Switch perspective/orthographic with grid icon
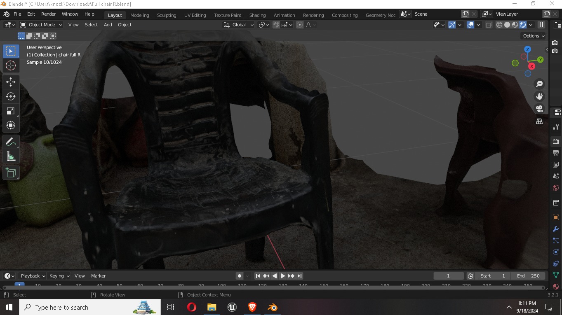Viewport: 562px width, 315px height. [x=539, y=121]
